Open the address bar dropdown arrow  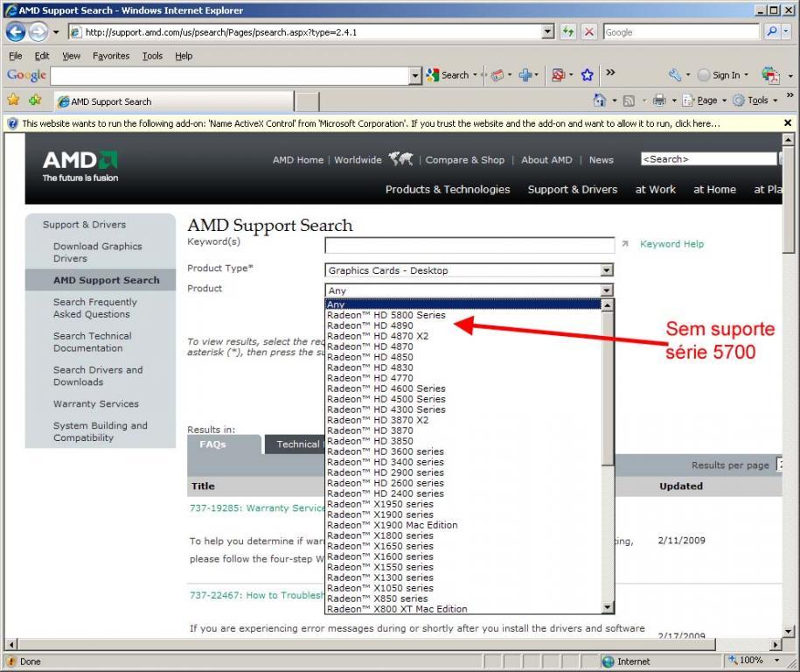coord(548,31)
